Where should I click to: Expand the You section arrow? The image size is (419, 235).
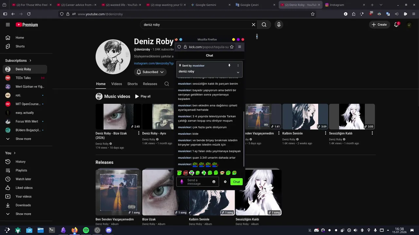[x=15, y=153]
